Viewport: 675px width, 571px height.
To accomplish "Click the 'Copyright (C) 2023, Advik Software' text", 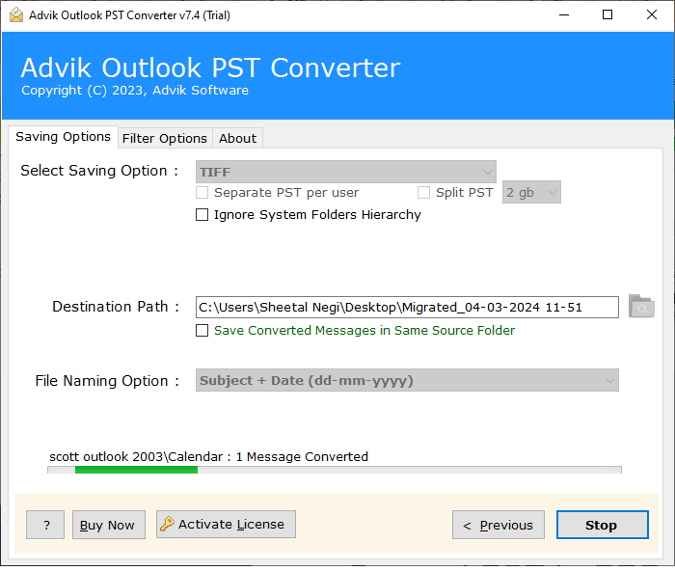I will click(x=135, y=91).
